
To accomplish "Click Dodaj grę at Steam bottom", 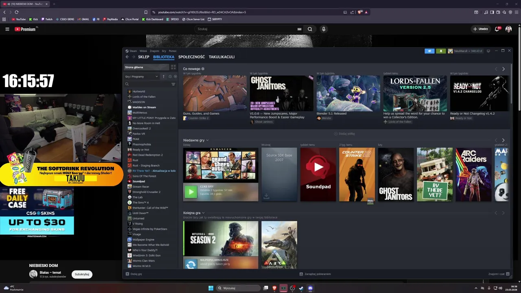I will tap(134, 274).
